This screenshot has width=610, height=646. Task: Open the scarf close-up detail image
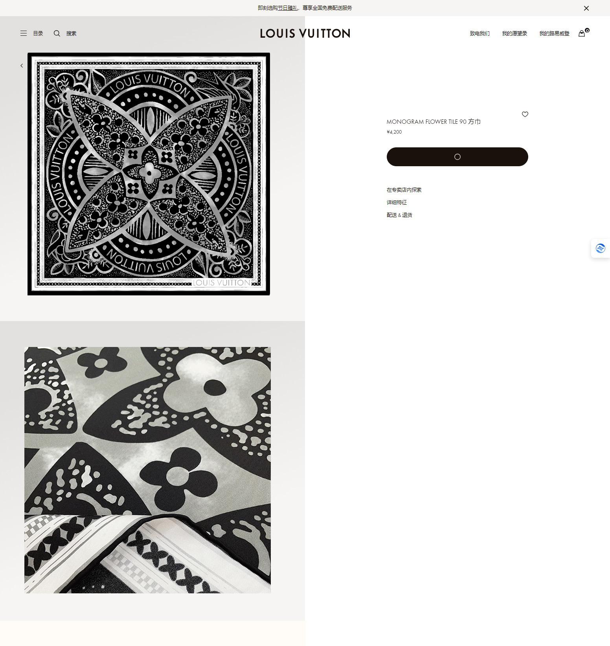coord(147,470)
